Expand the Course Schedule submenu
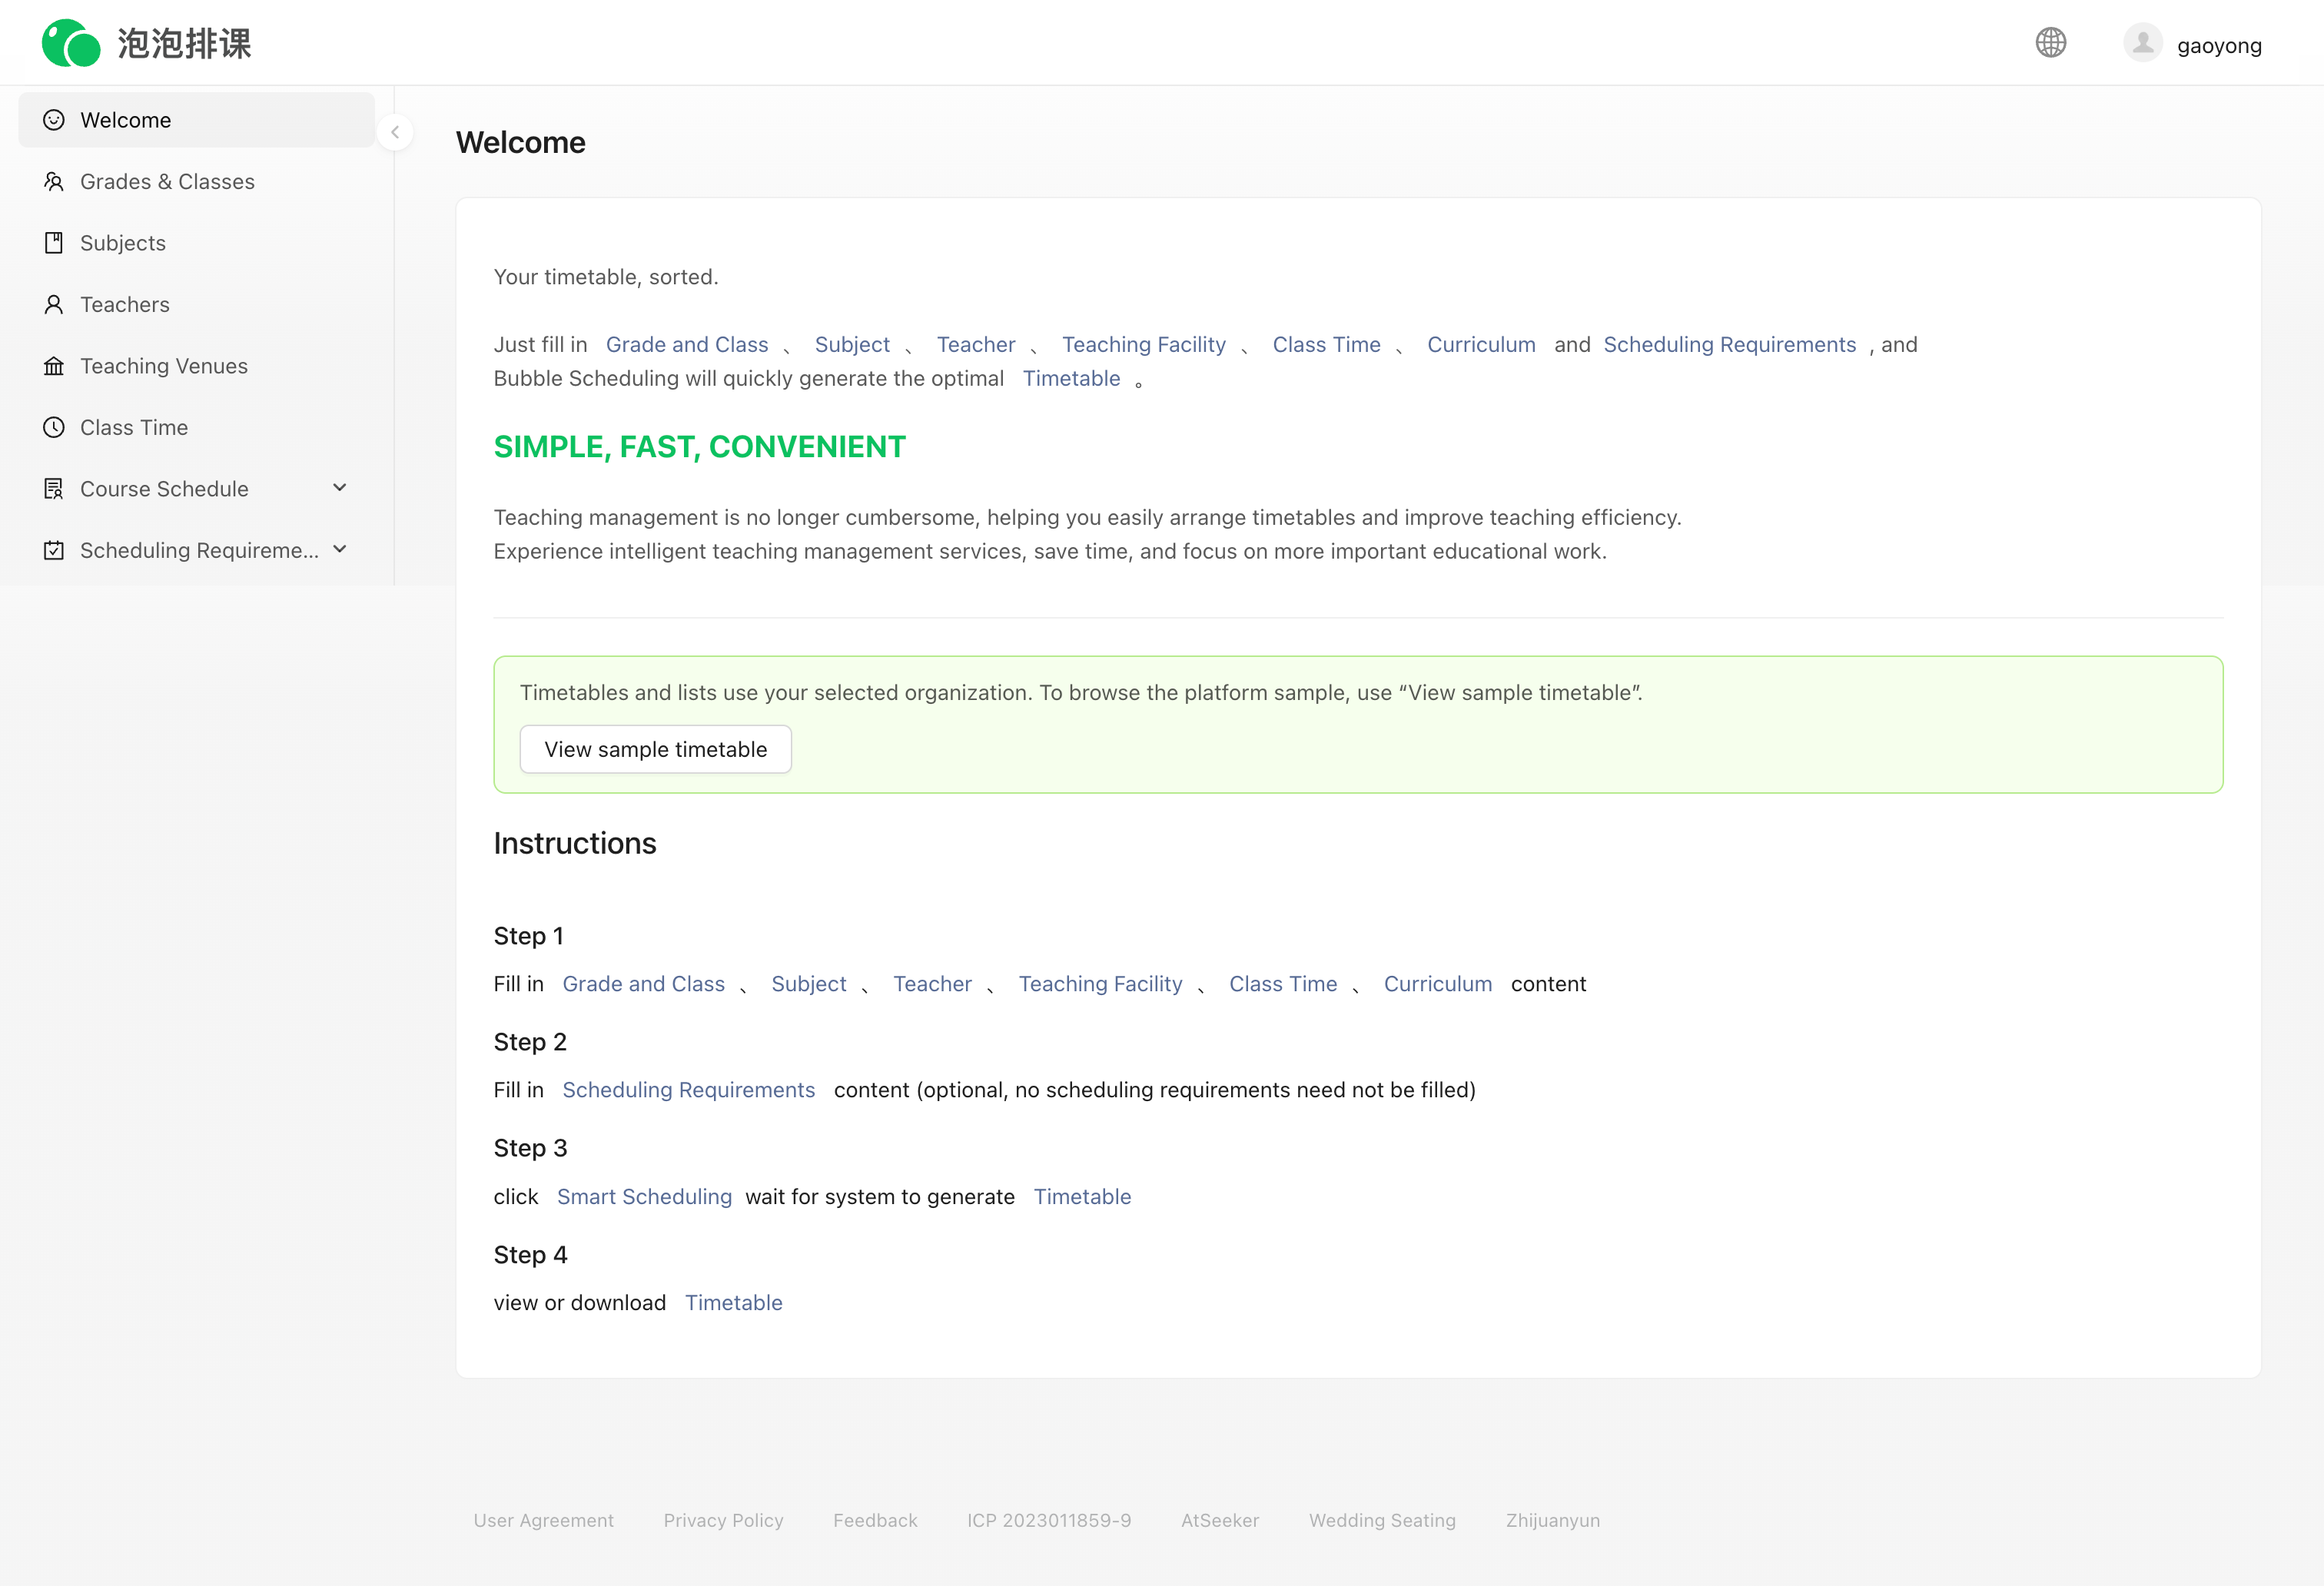 pos(340,488)
